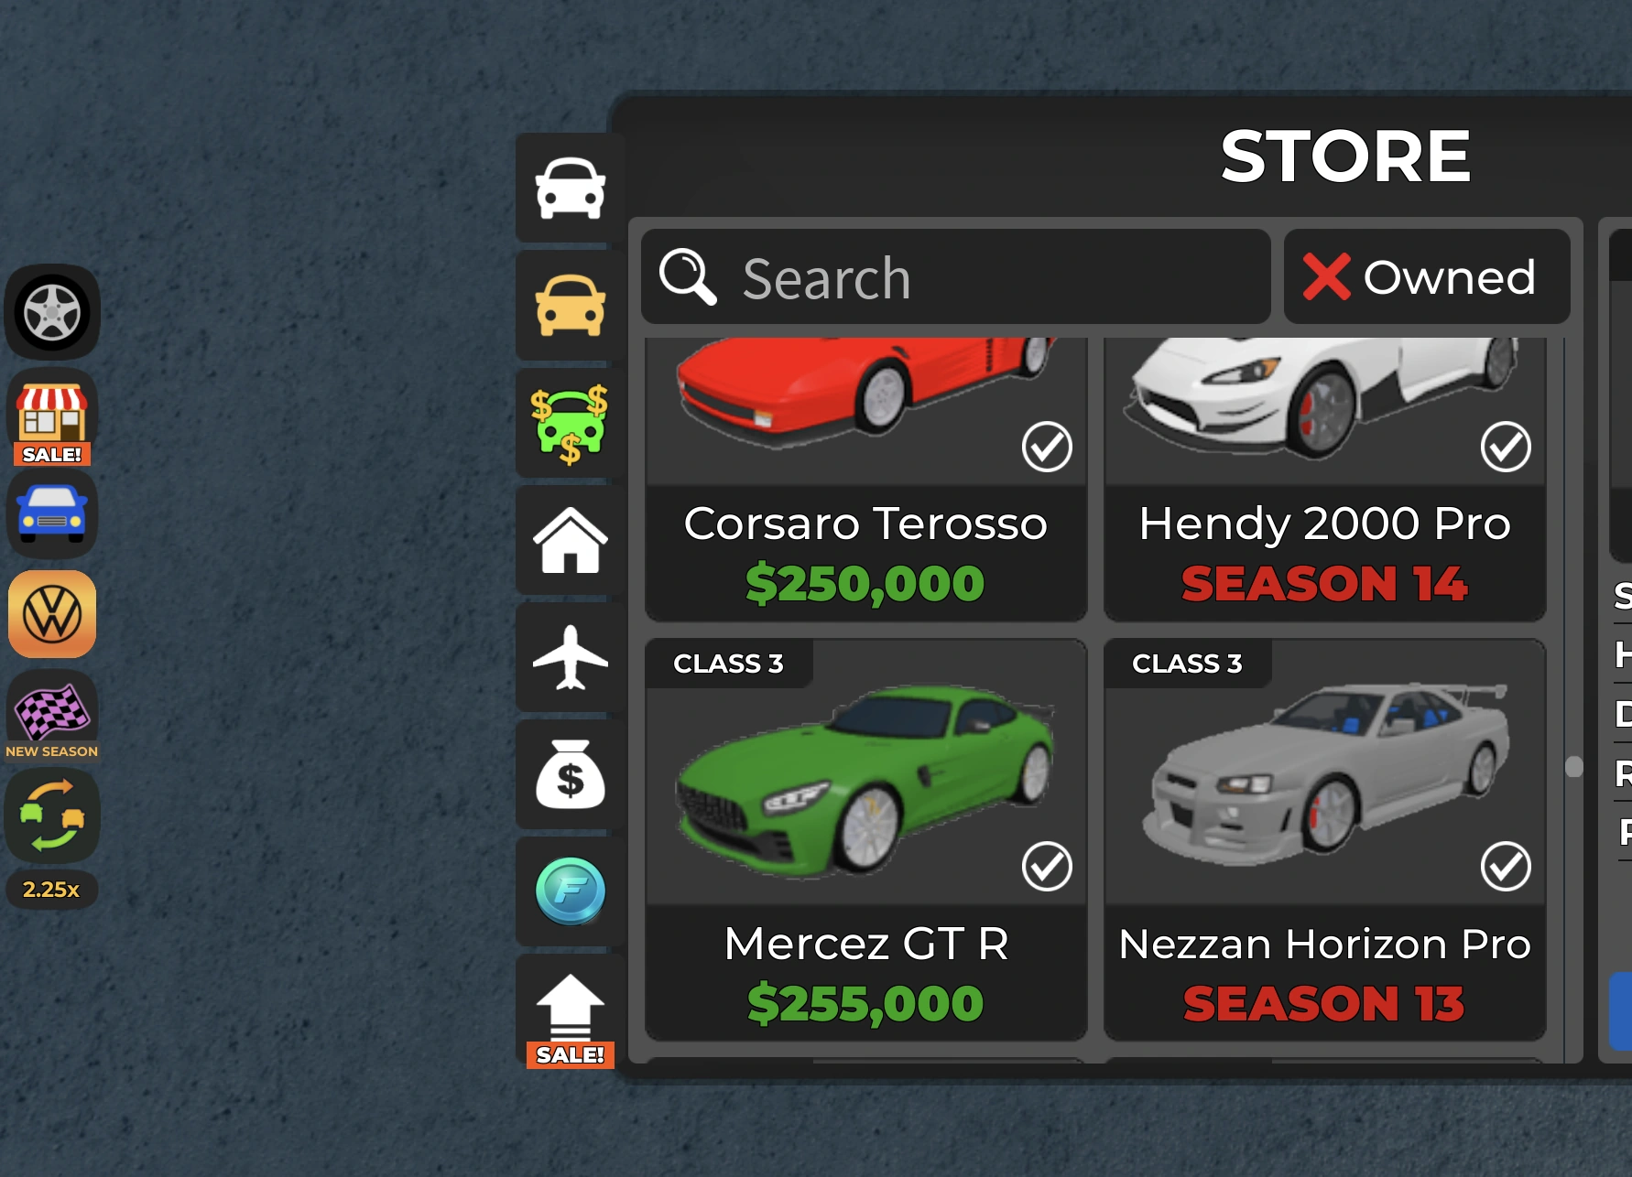Open the money bag category
The width and height of the screenshot is (1632, 1177).
[571, 774]
